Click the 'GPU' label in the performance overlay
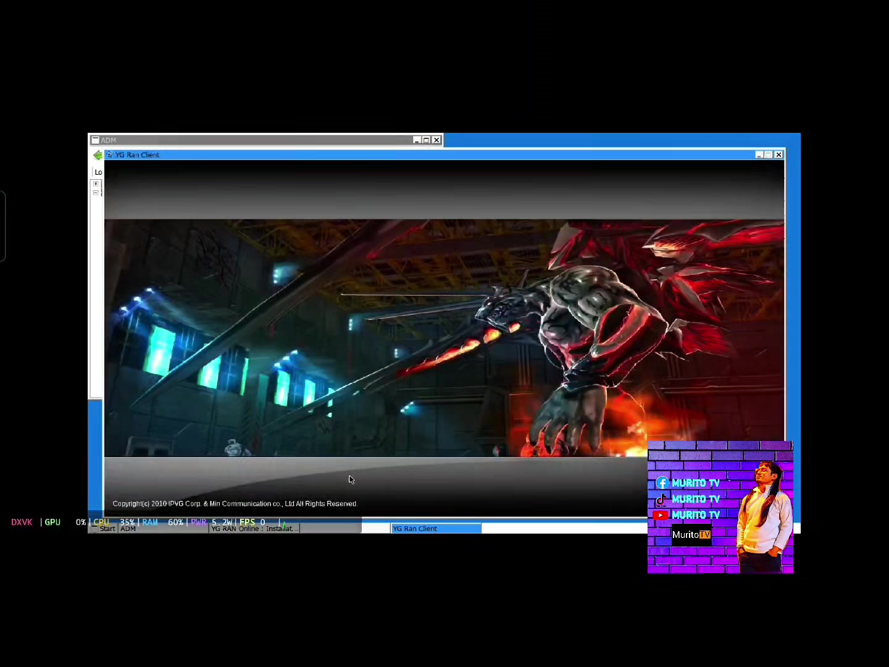Screen dimensions: 889x667 (x=52, y=522)
